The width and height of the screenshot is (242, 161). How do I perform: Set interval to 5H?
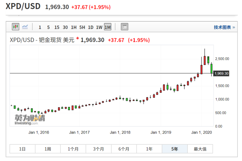[x=82, y=27]
